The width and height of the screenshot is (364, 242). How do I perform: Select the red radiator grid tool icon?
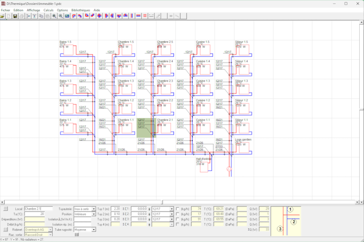pos(145,16)
